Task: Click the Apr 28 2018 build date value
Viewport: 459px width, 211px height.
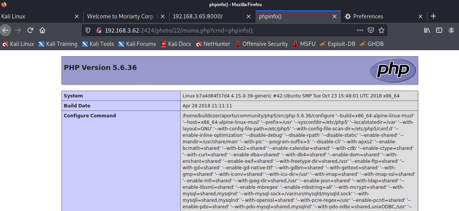Action: point(207,105)
